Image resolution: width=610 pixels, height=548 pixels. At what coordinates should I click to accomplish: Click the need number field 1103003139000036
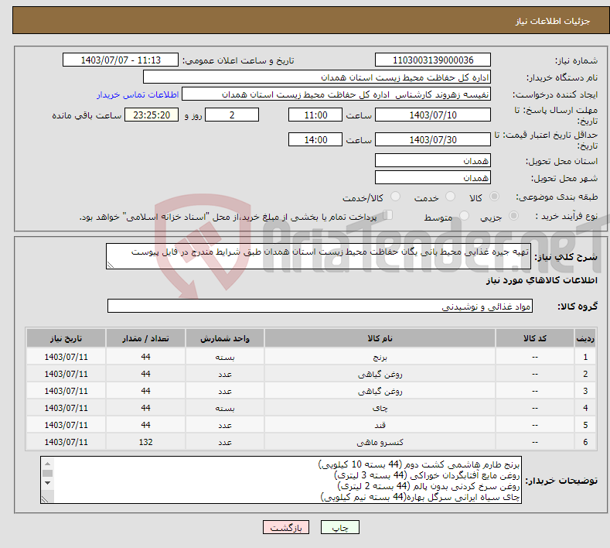pos(433,60)
